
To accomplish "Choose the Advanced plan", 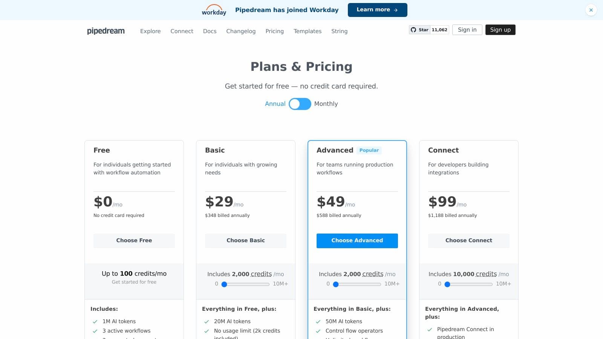I will point(357,241).
